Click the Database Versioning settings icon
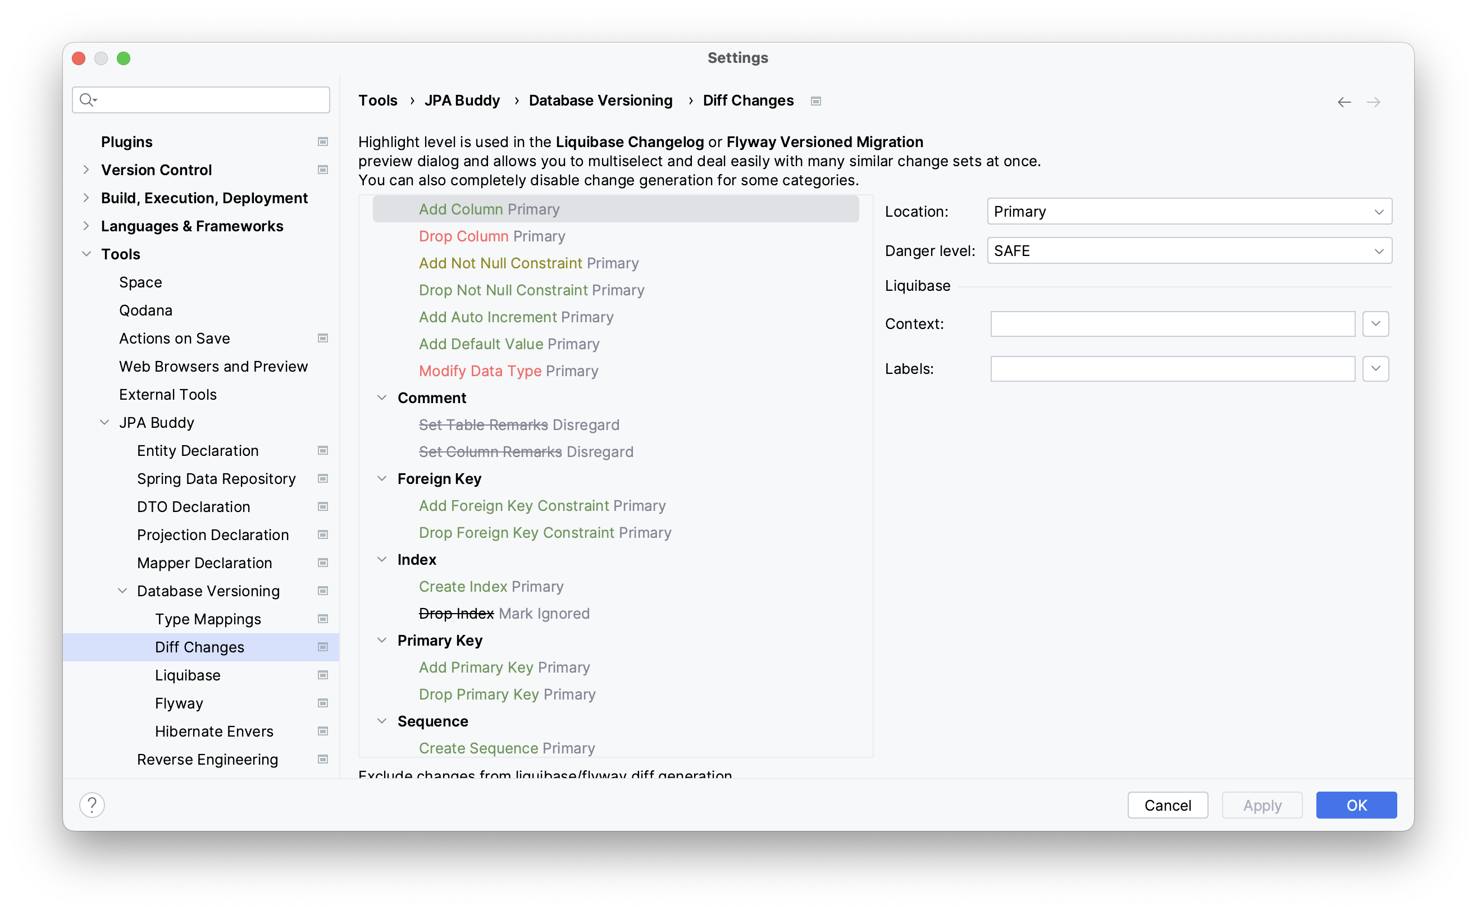 (326, 591)
